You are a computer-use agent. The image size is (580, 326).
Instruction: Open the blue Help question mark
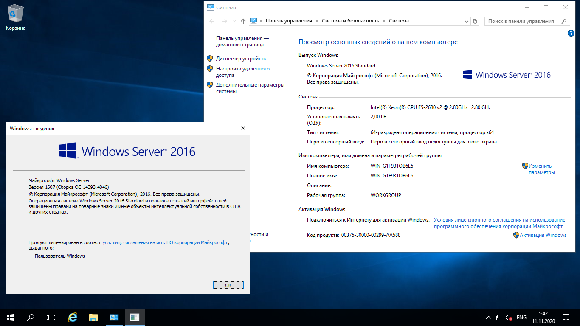(x=571, y=33)
